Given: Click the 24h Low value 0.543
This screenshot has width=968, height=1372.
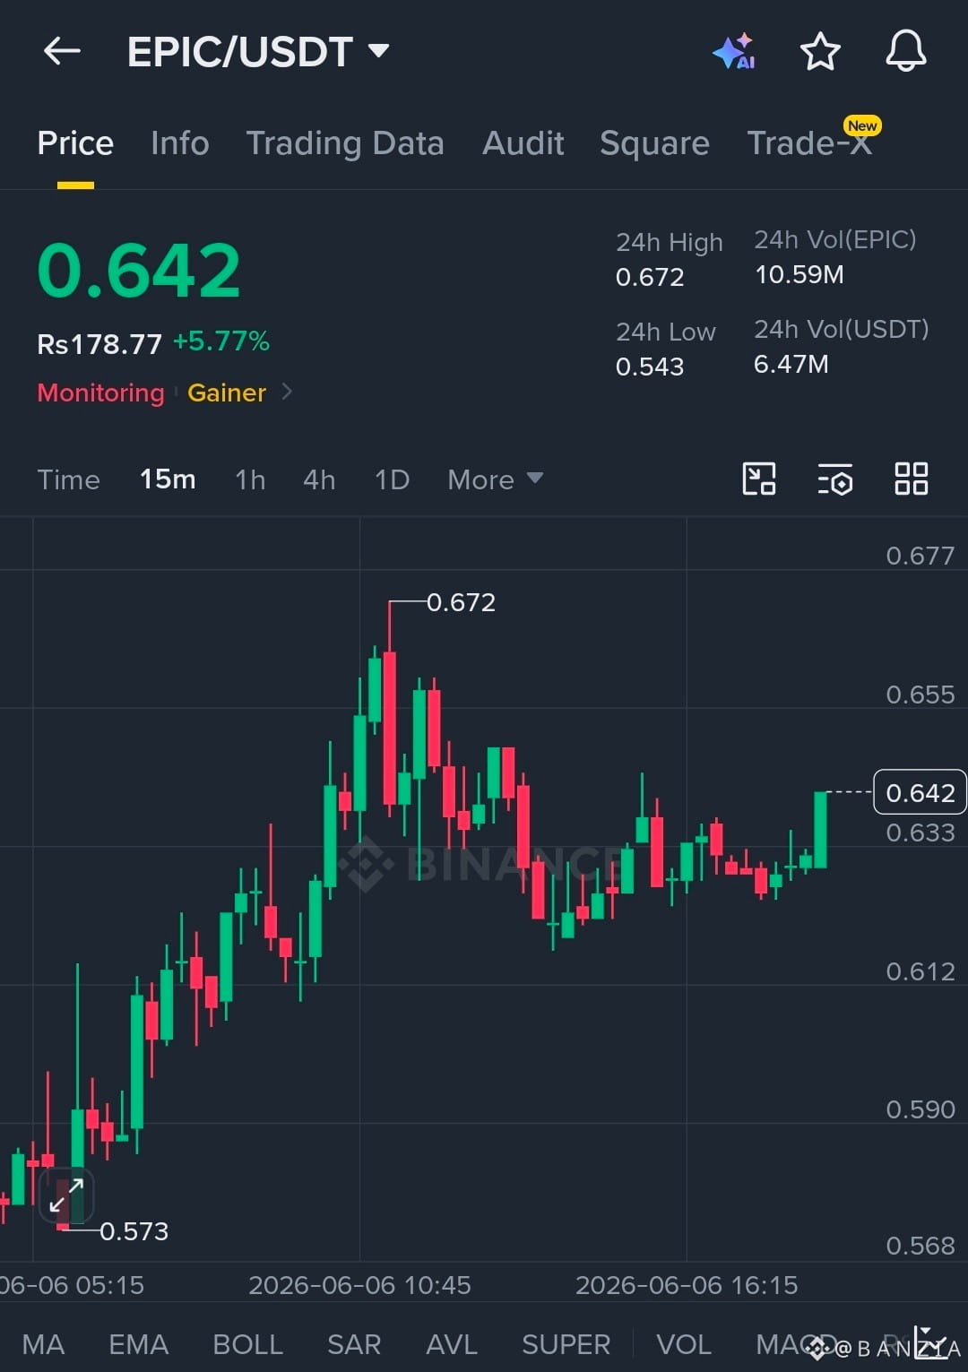Looking at the screenshot, I should (x=650, y=367).
